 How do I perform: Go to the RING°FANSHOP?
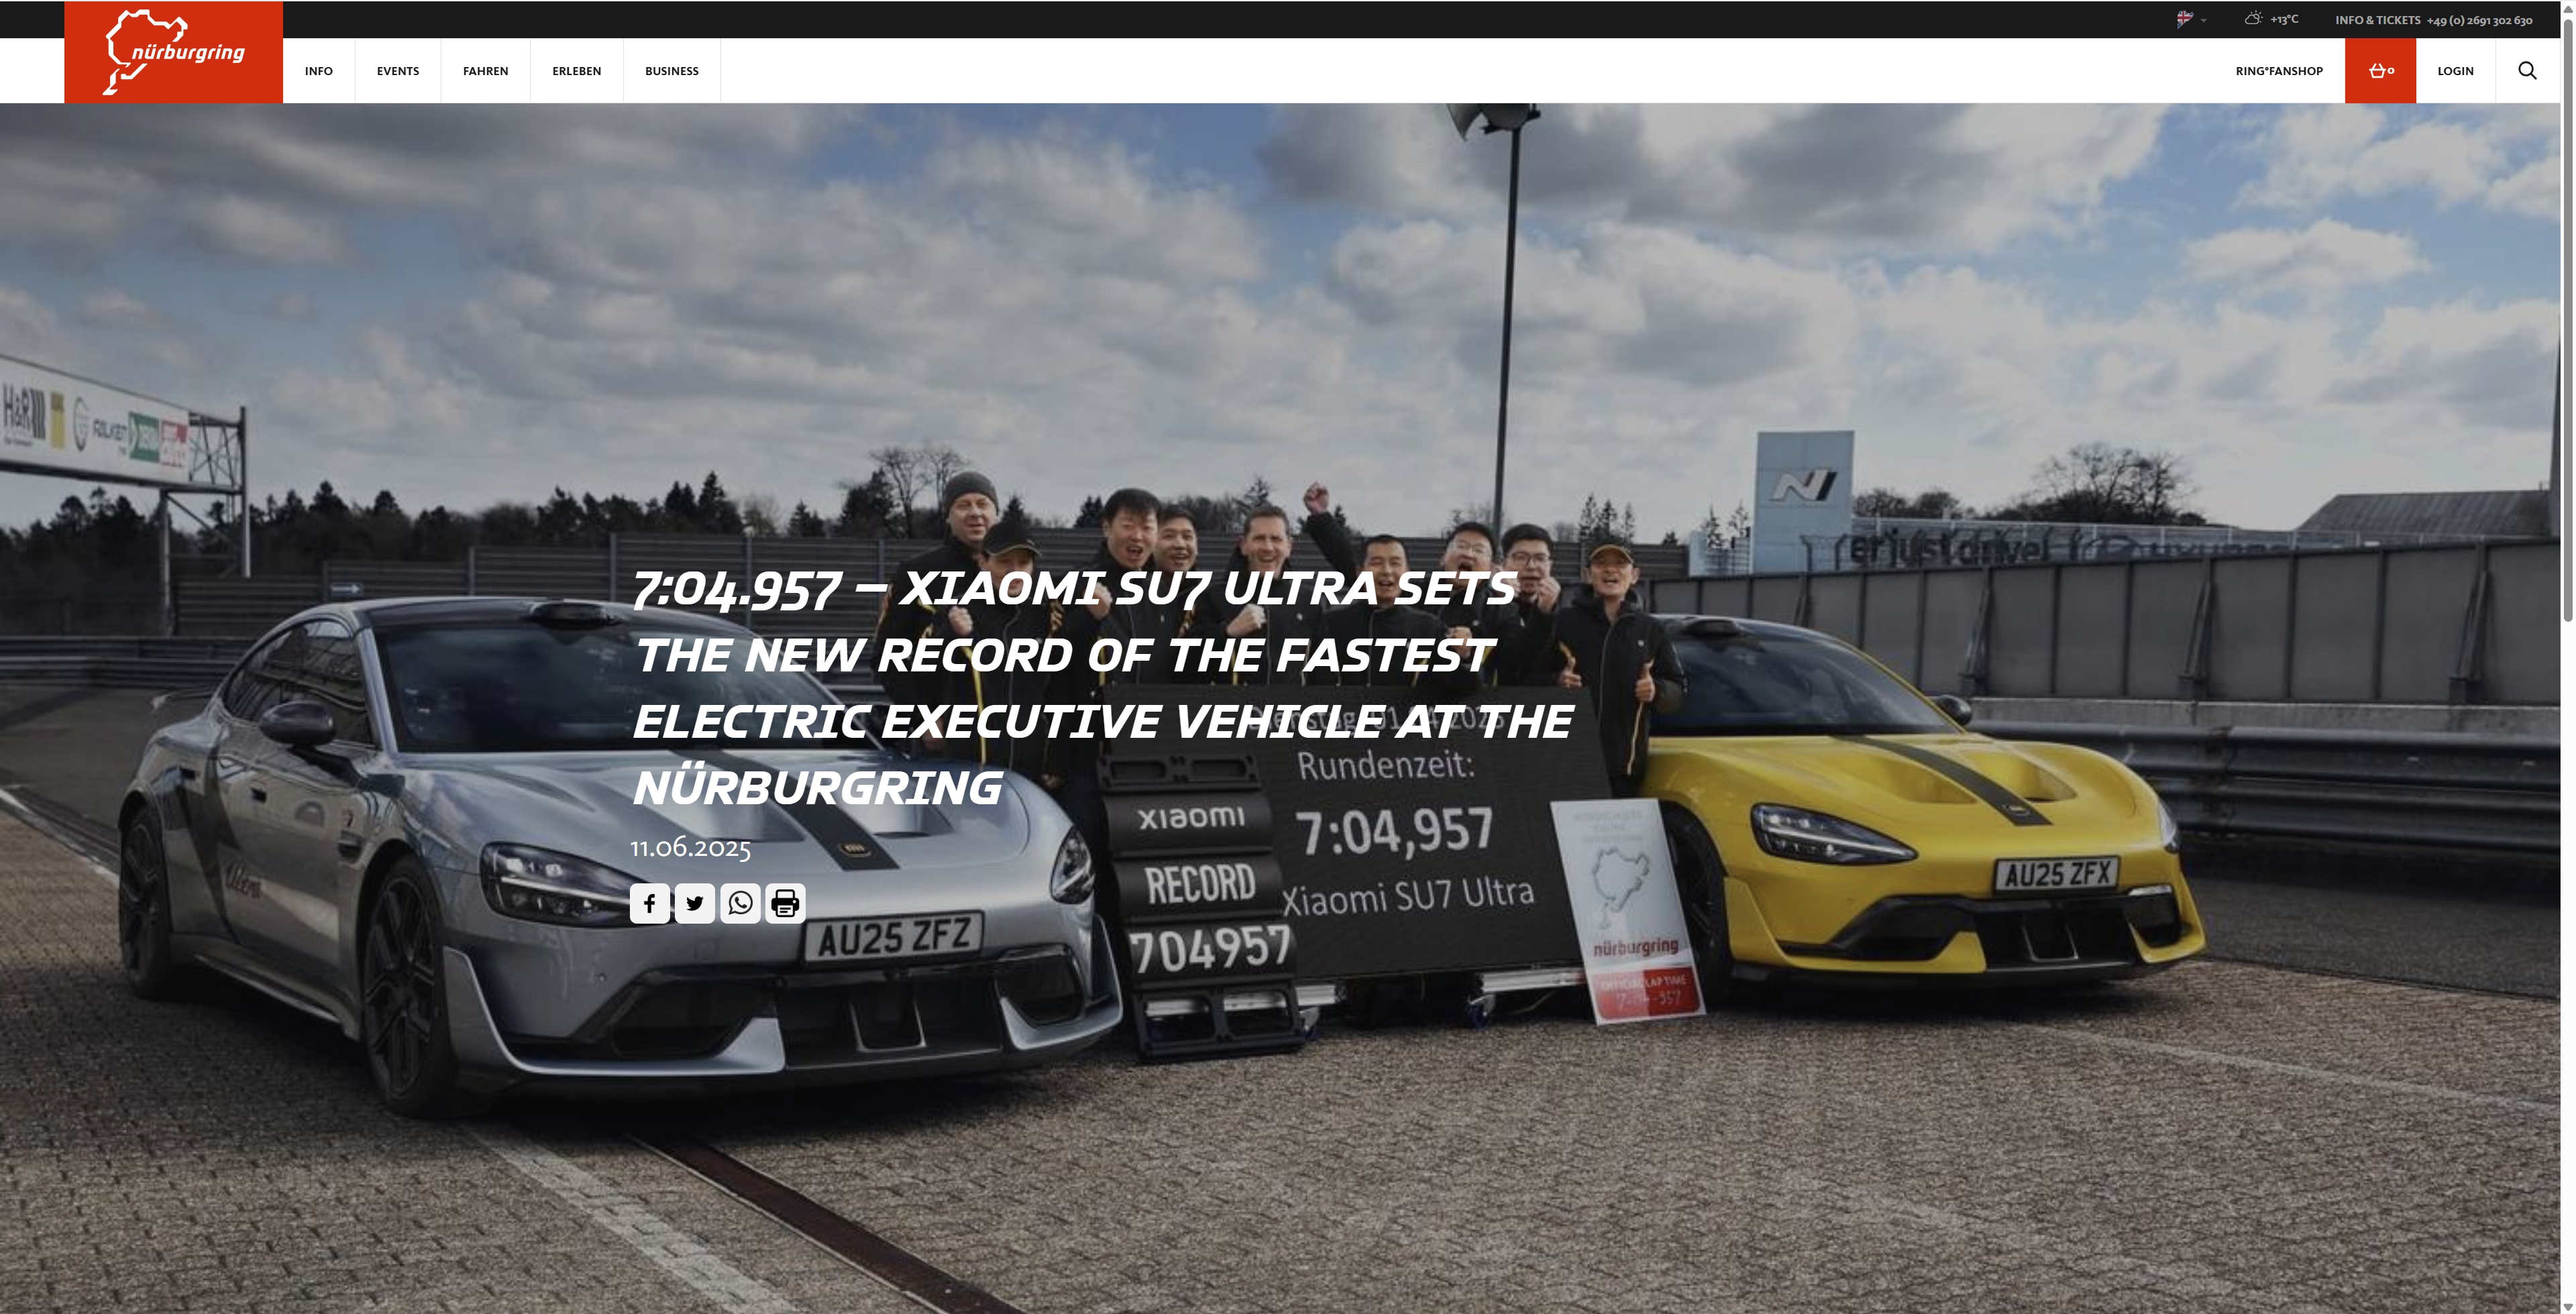[2279, 71]
